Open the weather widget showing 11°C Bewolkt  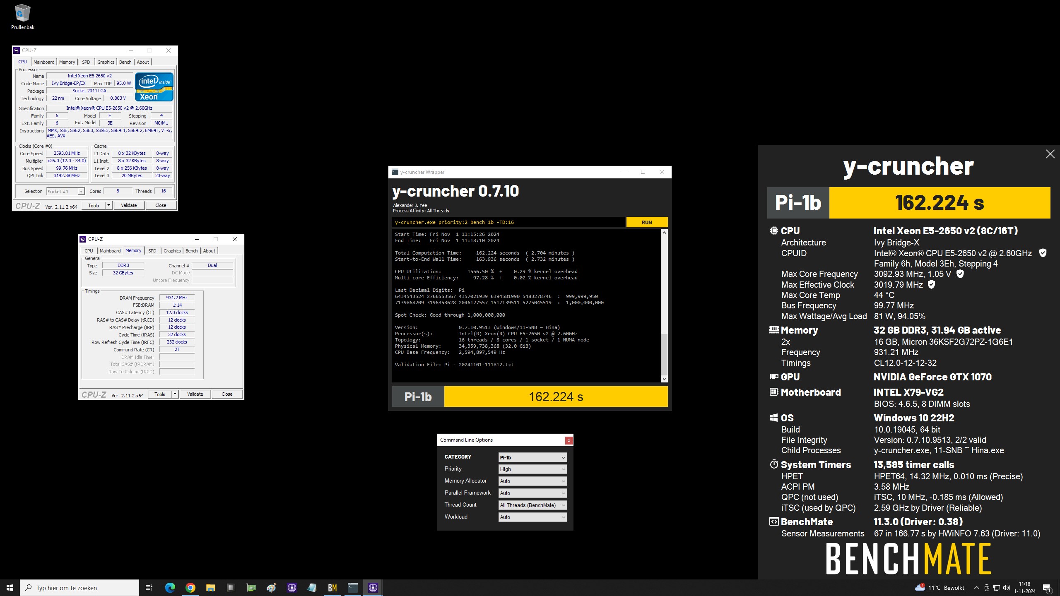point(940,588)
